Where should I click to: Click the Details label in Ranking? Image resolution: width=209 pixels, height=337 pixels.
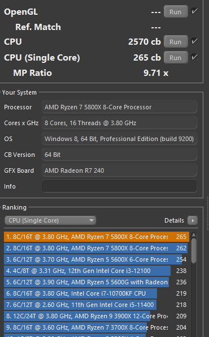click(x=174, y=220)
